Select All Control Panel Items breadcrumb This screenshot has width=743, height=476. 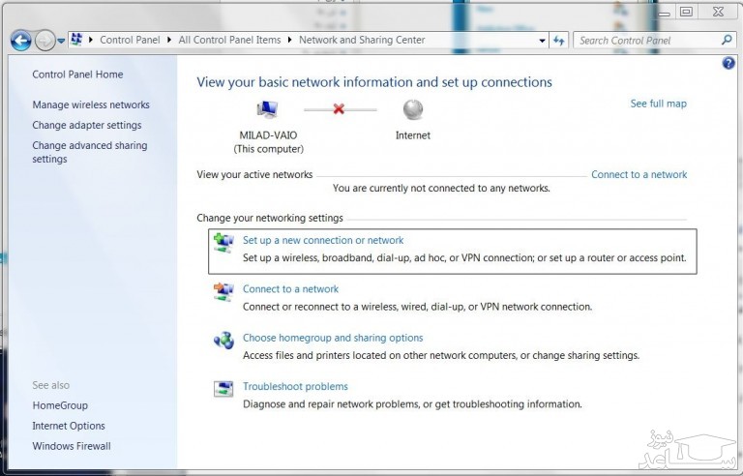point(229,41)
